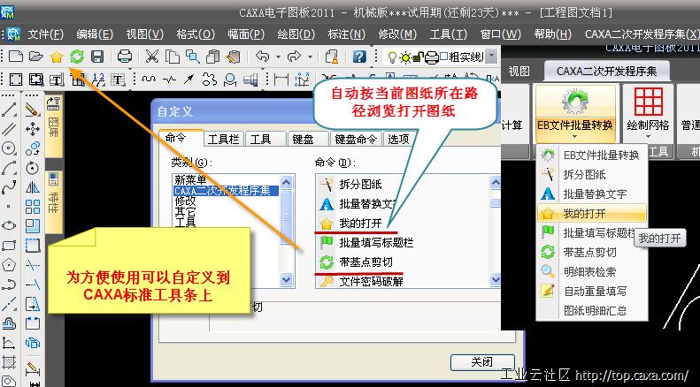The width and height of the screenshot is (700, 387).
Task: Click the Copy icon in toolbar
Action: point(173,57)
